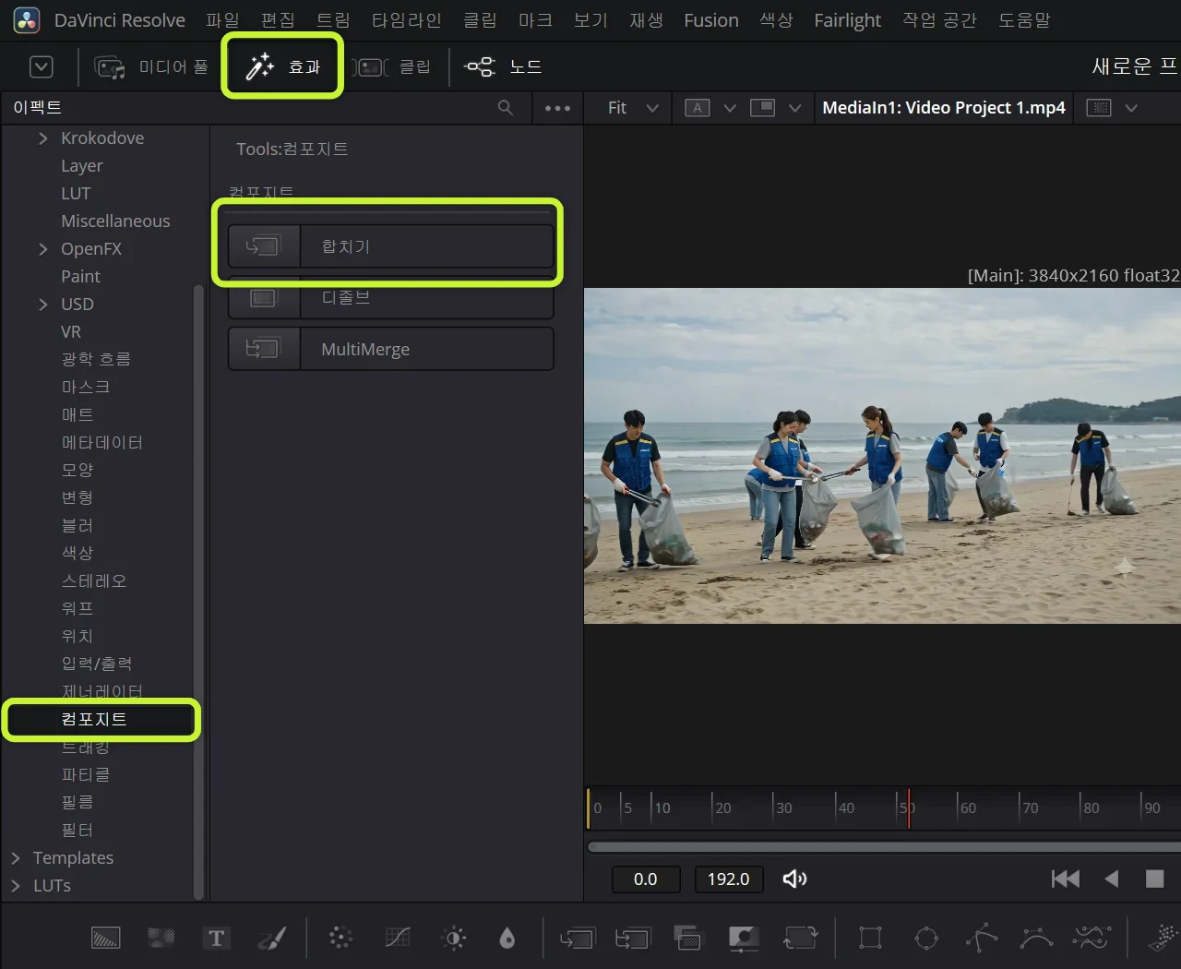Click the 192.0 end time field

pyautogui.click(x=728, y=879)
